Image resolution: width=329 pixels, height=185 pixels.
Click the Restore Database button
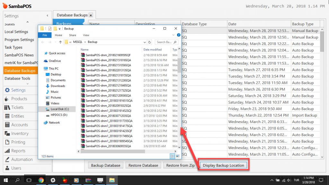click(x=143, y=165)
